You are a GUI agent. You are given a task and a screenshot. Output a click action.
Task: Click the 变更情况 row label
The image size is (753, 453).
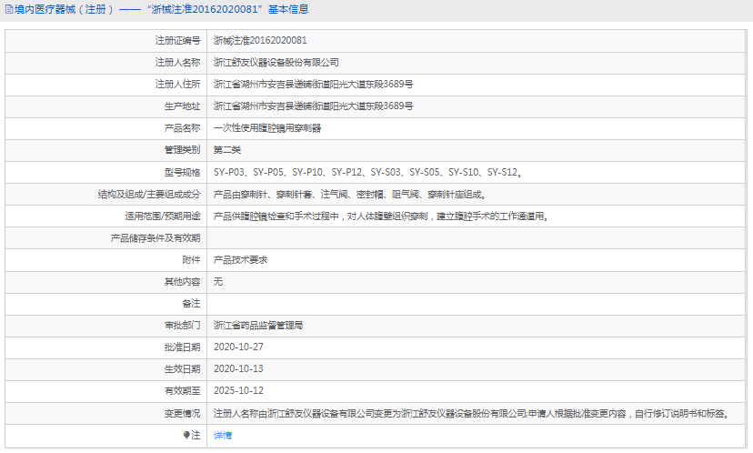tap(183, 414)
